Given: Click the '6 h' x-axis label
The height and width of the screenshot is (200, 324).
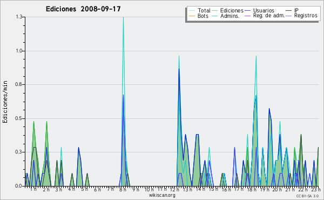Looking at the screenshot, I should (x=97, y=189).
